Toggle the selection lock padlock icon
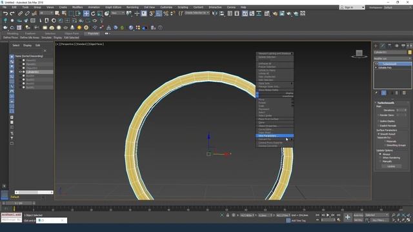This screenshot has width=413, height=232. tap(228, 215)
